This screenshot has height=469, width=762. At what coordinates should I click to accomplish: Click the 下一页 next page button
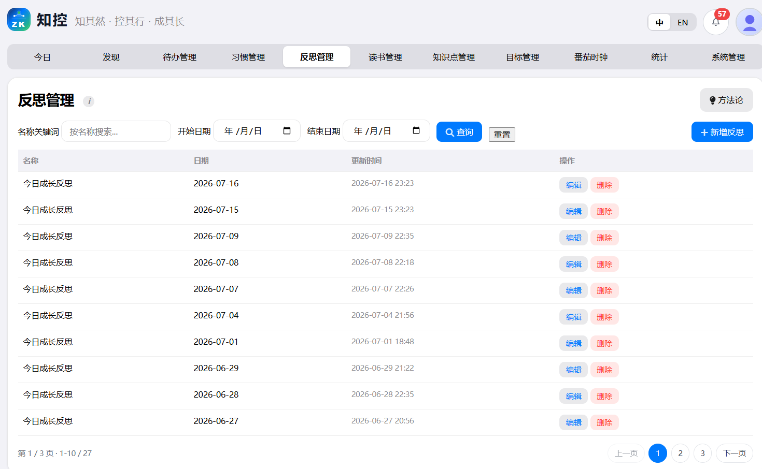pos(735,453)
